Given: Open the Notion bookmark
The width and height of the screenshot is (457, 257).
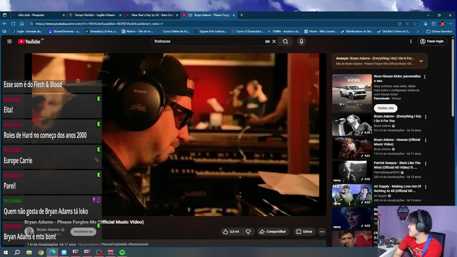Looking at the screenshot, I should coord(137,31).
